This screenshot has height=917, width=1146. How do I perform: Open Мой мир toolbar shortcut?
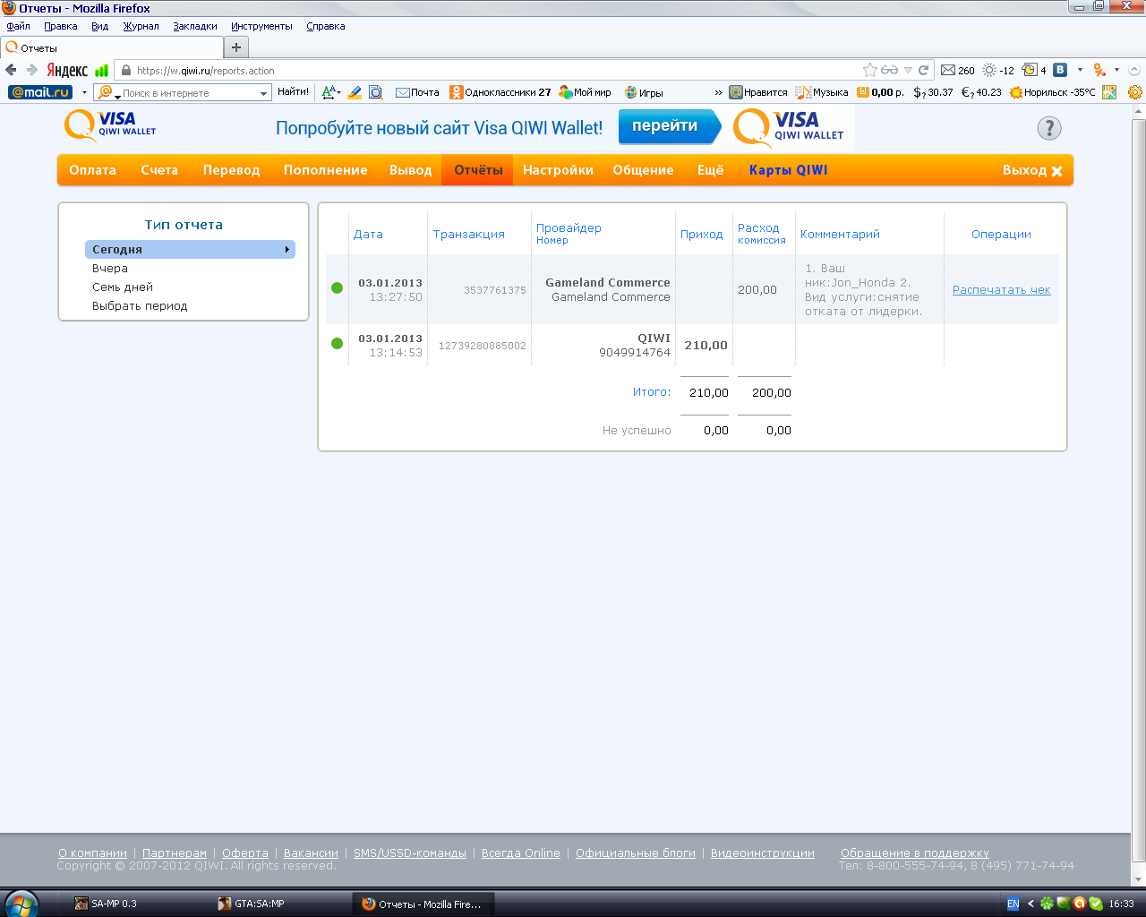click(585, 92)
